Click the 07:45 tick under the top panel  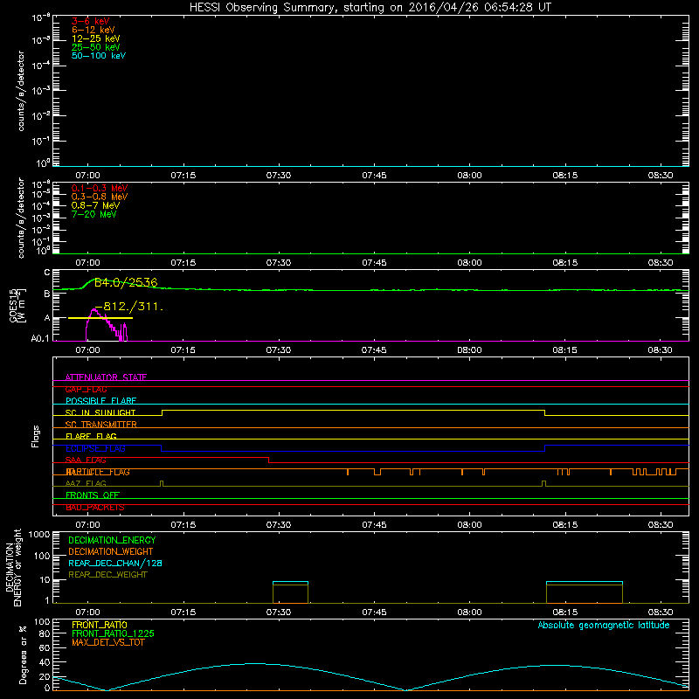pyautogui.click(x=374, y=176)
